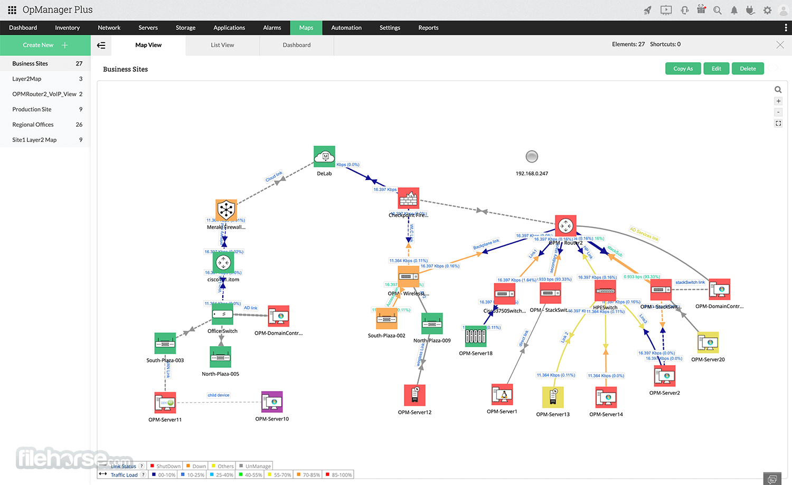Viewport: 792px width, 485px height.
Task: Open the Automation menu
Action: pyautogui.click(x=346, y=28)
